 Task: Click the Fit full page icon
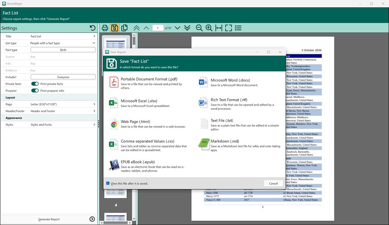point(229,28)
